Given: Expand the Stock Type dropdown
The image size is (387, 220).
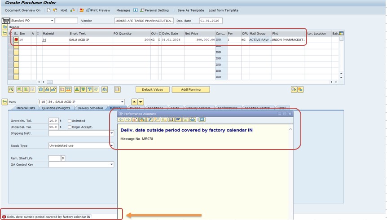Looking at the screenshot, I should [112, 146].
